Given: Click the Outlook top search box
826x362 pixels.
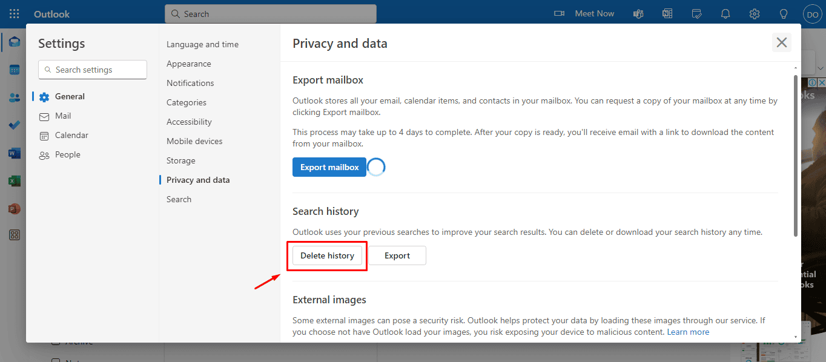Looking at the screenshot, I should click(271, 13).
